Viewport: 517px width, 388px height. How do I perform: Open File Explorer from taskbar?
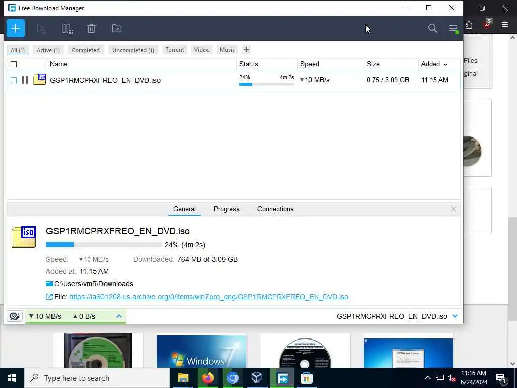[x=183, y=378]
